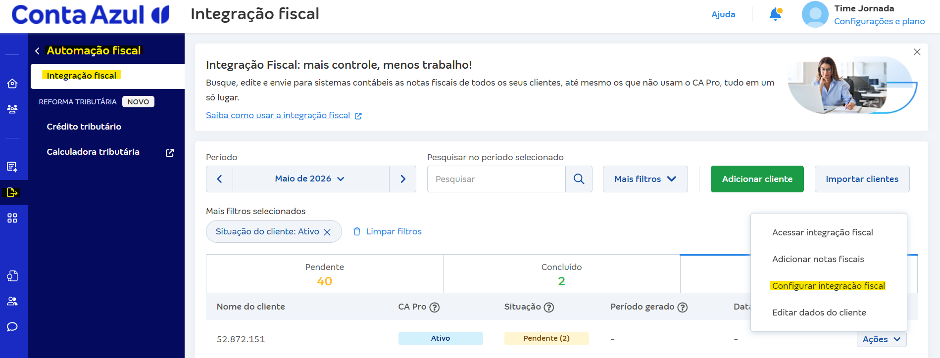Open the Ações dropdown for client 52.872.151
940x358 pixels.
click(882, 339)
